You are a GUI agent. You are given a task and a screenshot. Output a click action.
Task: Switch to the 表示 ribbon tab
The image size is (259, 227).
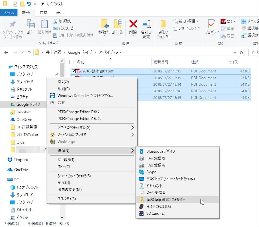[x=60, y=13]
